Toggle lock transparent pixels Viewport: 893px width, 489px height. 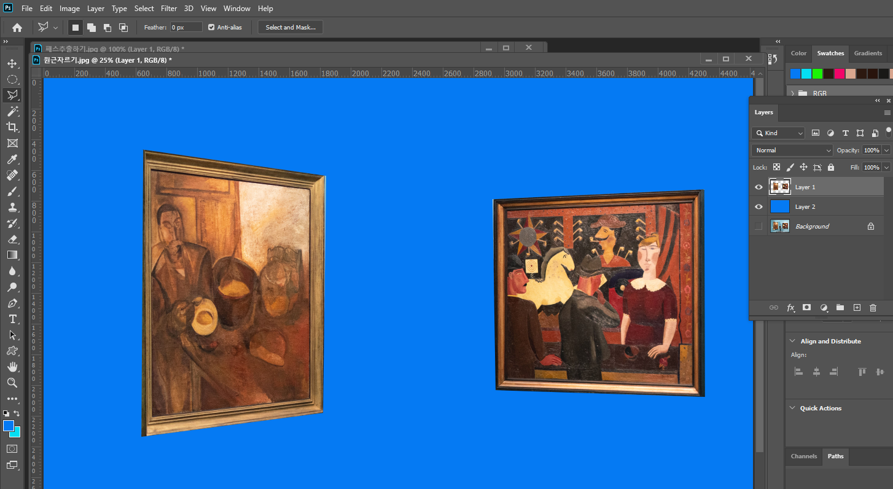tap(776, 167)
